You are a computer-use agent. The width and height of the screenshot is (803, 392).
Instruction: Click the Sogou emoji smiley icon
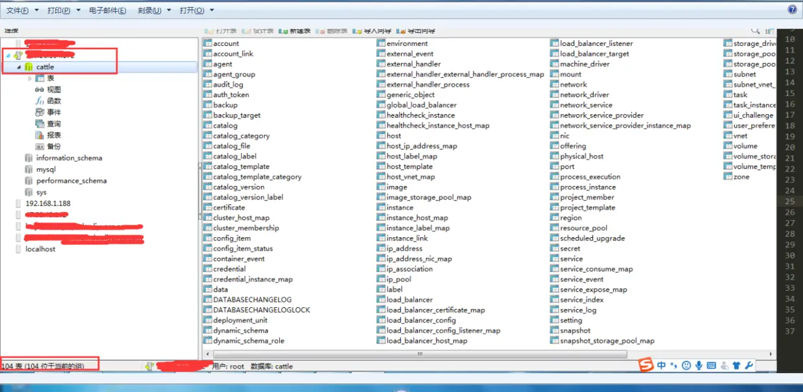click(x=686, y=365)
